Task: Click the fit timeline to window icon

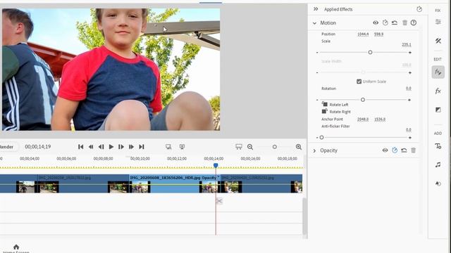Action: pyautogui.click(x=239, y=147)
